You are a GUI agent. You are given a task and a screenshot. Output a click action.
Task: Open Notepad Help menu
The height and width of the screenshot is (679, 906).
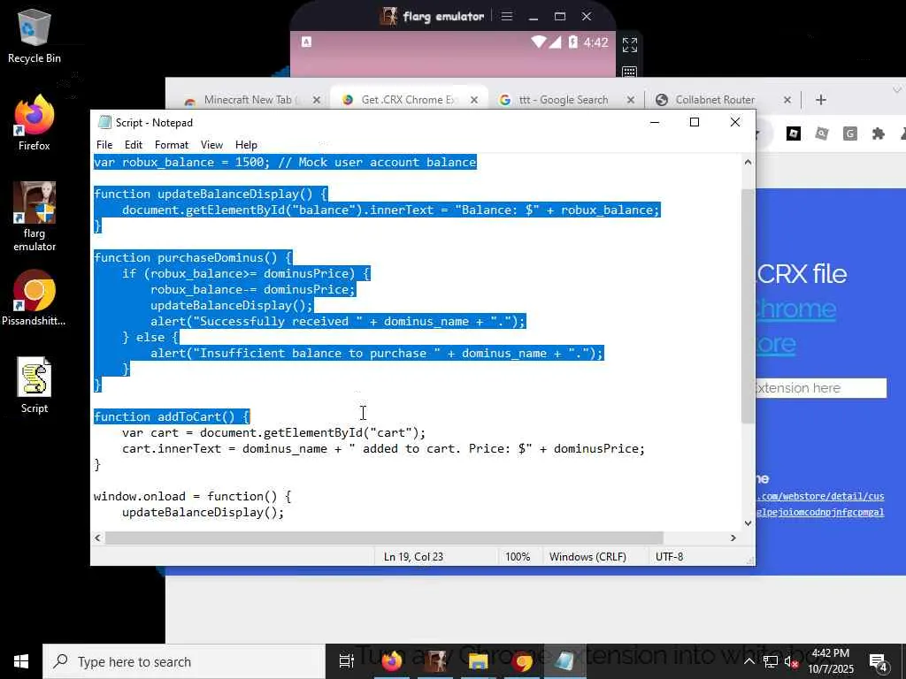pos(246,145)
